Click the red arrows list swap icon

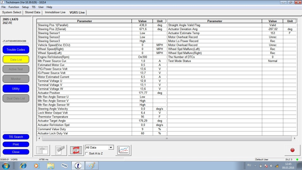point(76,150)
